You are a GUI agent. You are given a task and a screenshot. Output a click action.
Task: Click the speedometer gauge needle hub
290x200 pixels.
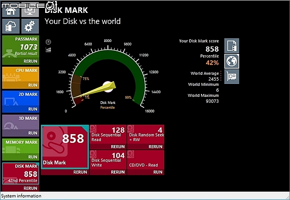(108, 87)
